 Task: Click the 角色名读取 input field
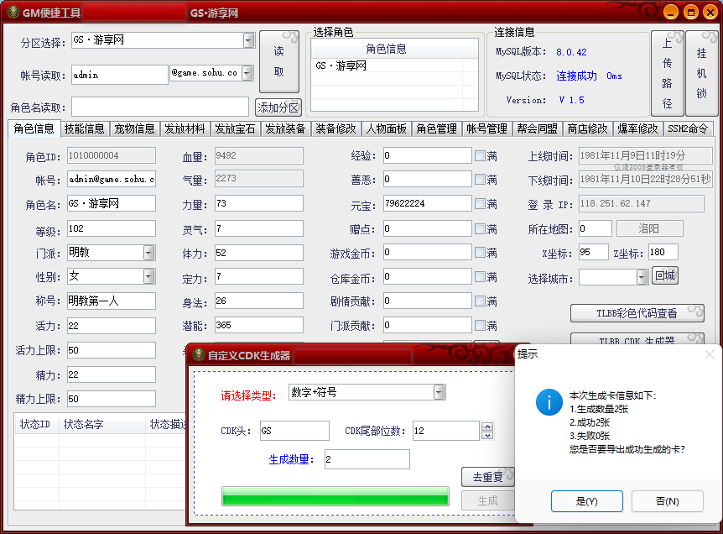pyautogui.click(x=159, y=107)
